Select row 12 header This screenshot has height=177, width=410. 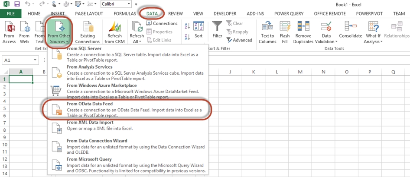point(4,159)
